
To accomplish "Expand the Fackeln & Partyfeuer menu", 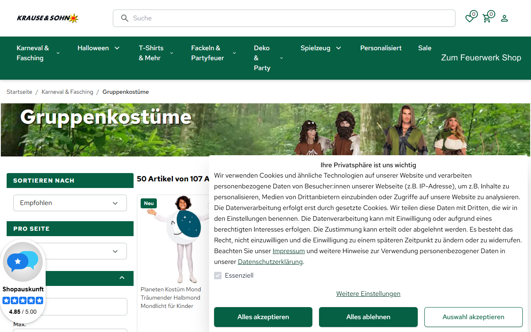I will tap(214, 53).
